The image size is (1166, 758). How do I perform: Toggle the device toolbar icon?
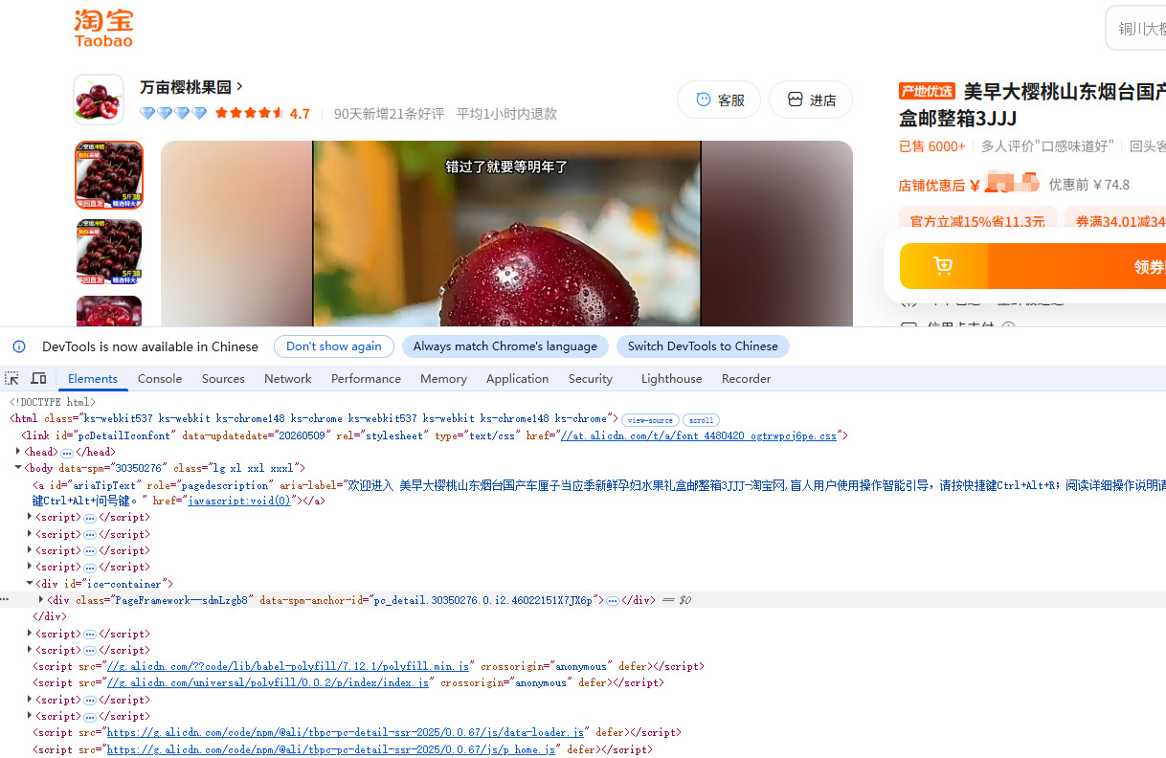pos(38,378)
